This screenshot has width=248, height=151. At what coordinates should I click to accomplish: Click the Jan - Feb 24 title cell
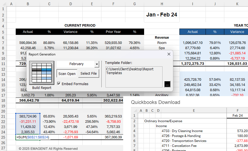point(162,15)
